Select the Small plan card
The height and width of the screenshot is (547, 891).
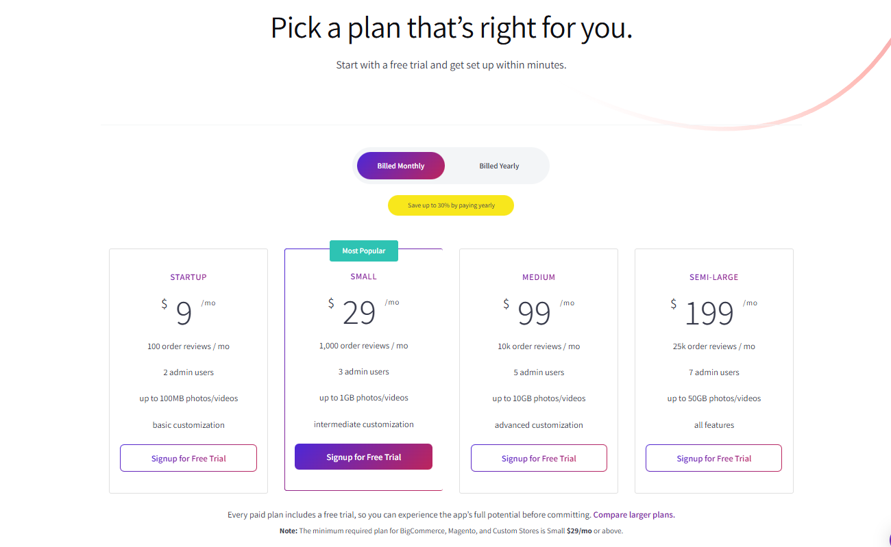(363, 370)
